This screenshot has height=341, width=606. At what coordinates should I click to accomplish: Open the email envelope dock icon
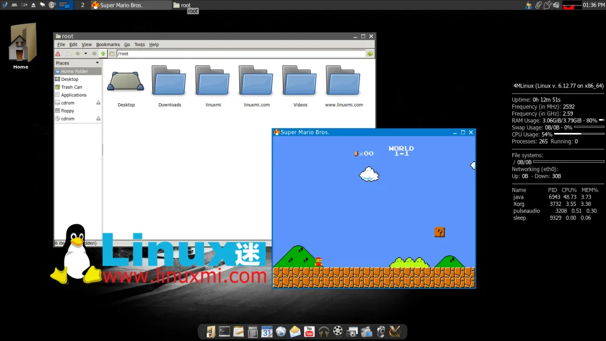coord(295,331)
